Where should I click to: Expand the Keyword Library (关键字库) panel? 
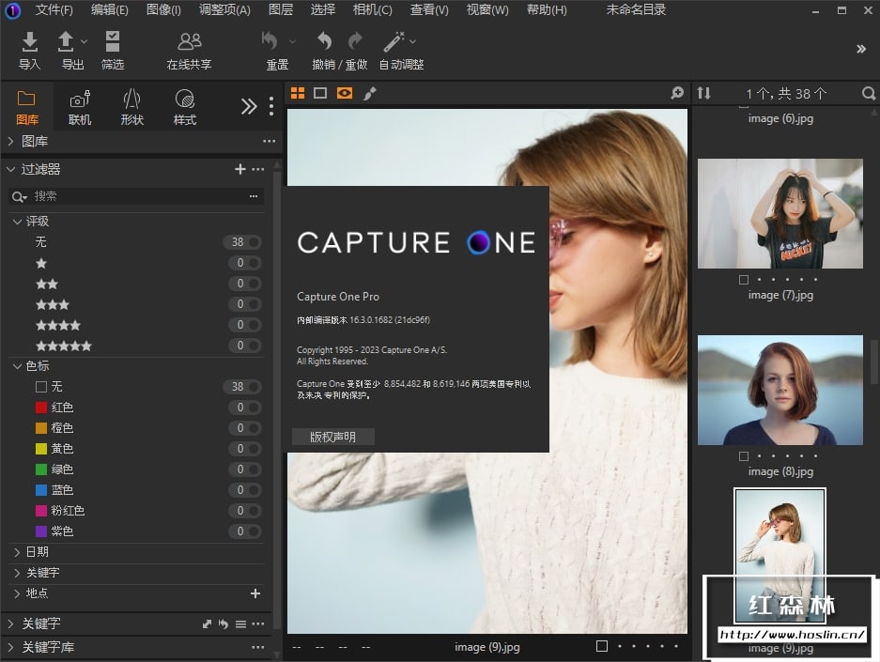(10, 647)
